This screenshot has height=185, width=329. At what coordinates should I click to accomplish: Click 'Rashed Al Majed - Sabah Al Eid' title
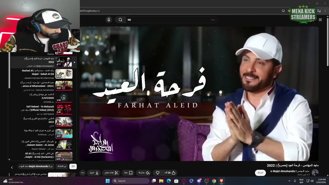coord(38,72)
